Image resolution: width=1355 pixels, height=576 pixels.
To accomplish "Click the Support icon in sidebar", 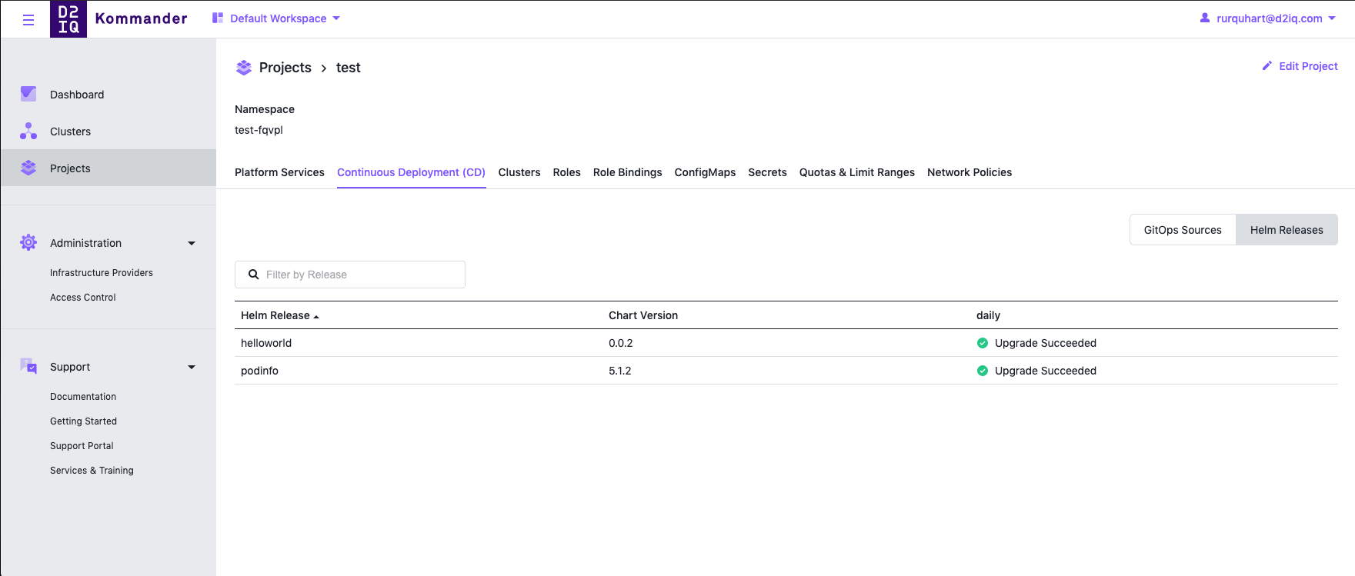I will coord(28,366).
